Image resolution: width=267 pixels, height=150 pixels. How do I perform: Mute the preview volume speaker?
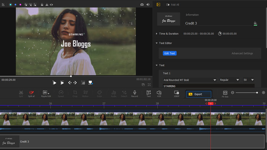(x=148, y=4)
